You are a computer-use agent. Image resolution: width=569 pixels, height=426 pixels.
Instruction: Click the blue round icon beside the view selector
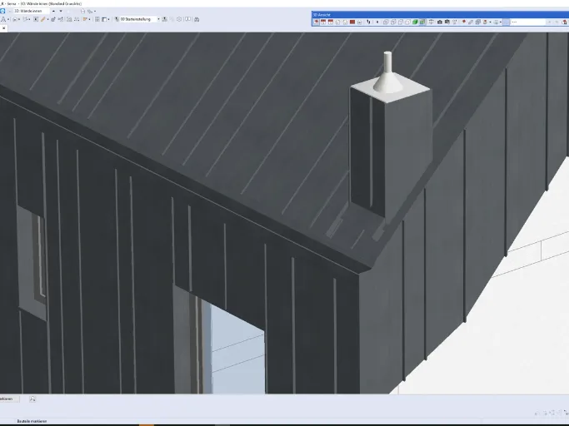click(x=2, y=12)
